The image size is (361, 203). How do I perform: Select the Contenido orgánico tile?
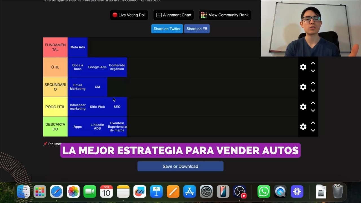[x=117, y=67]
